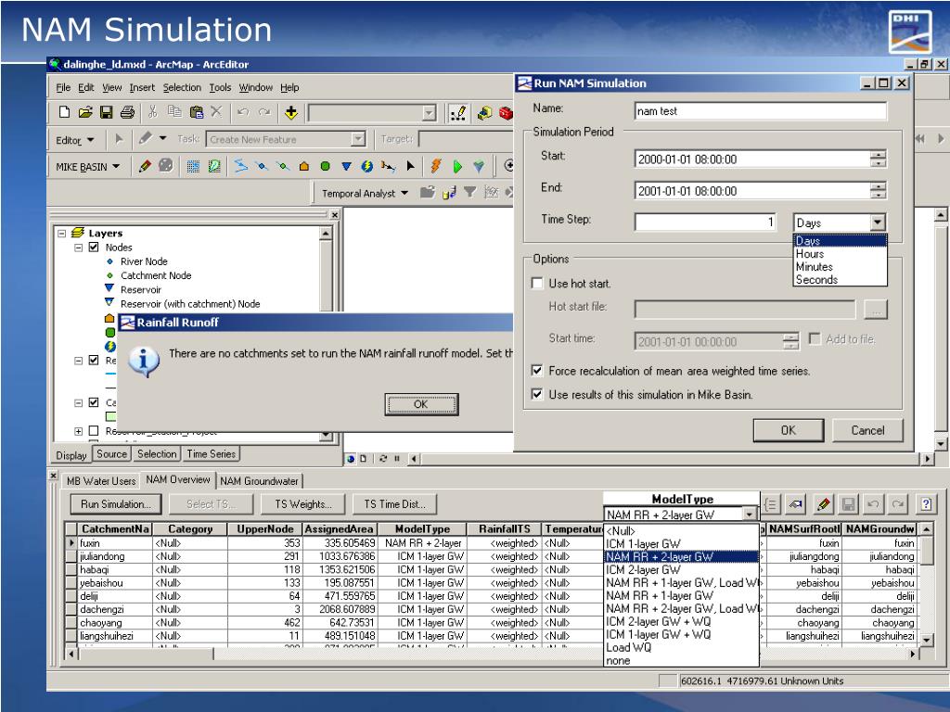Toggle the Nodes layer checkbox

94,247
